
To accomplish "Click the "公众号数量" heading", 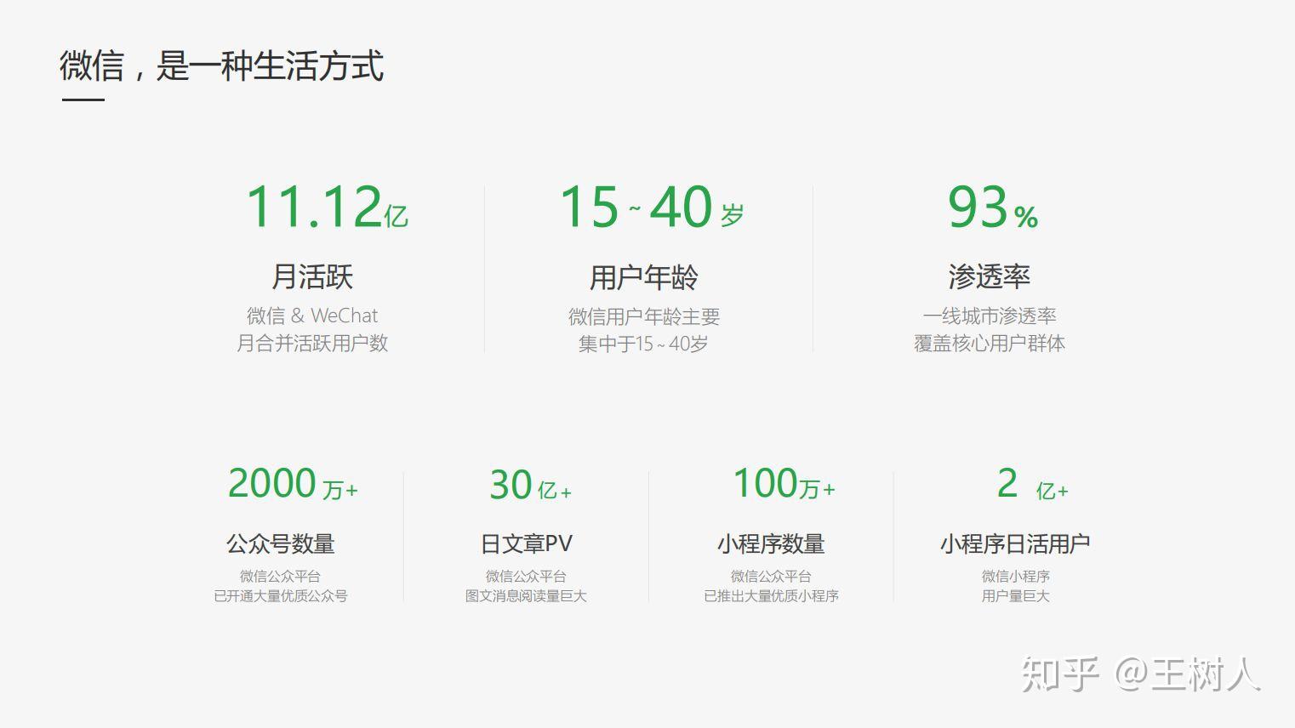I will [281, 543].
